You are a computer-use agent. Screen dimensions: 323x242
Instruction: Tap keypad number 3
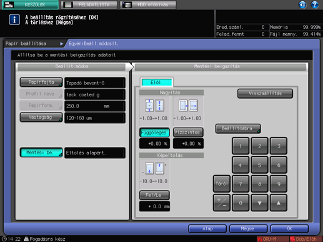[x=279, y=146]
